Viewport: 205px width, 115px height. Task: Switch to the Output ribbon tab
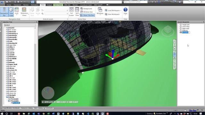49,5
